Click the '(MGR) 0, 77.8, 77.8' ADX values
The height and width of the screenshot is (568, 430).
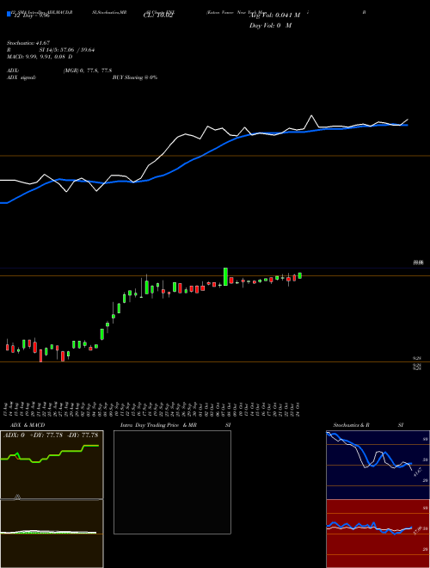pyautogui.click(x=87, y=71)
